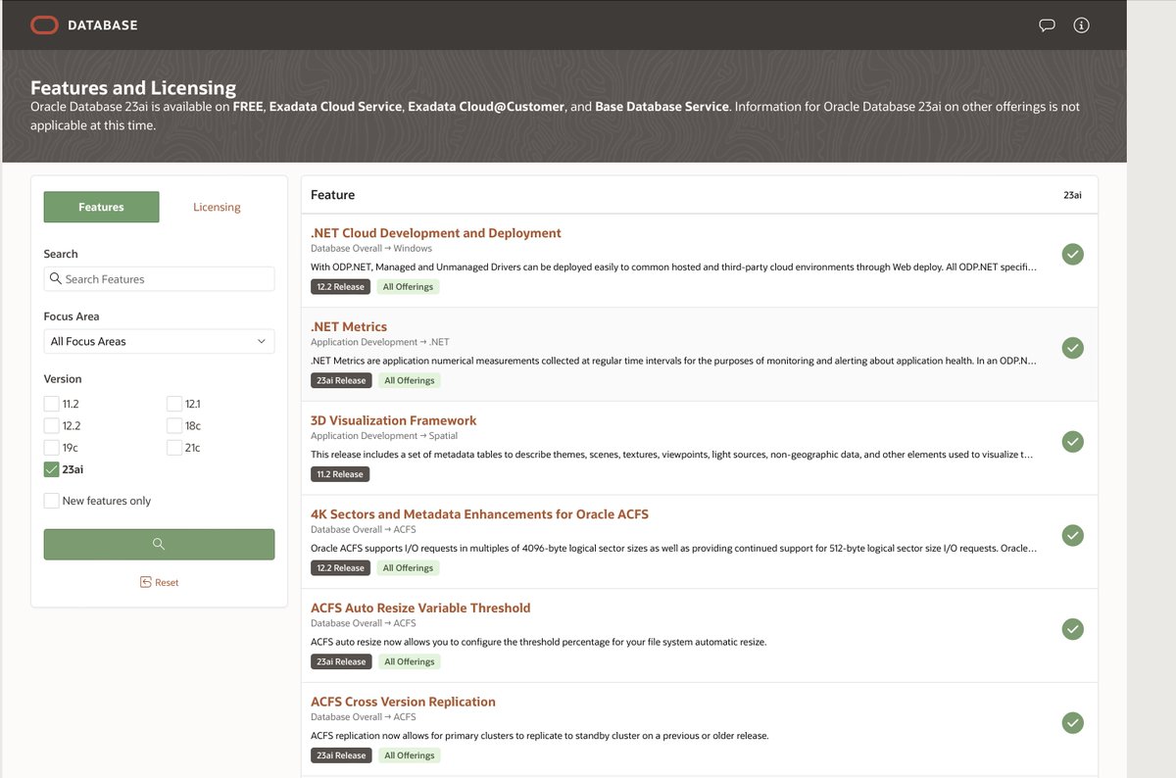Toggle the 12.2 version checkbox

51,425
